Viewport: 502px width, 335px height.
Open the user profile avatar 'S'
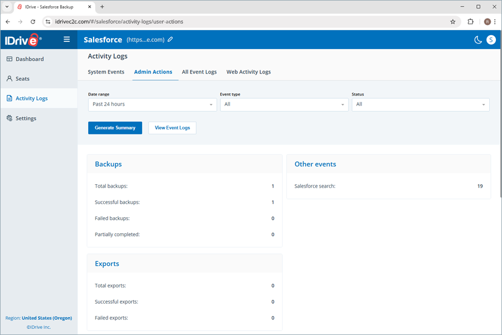491,40
